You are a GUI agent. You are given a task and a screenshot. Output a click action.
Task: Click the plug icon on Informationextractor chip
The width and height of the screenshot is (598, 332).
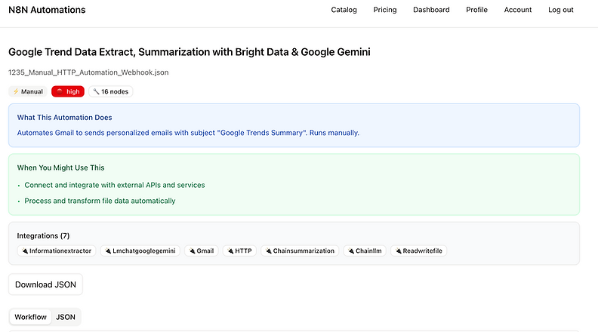click(25, 251)
